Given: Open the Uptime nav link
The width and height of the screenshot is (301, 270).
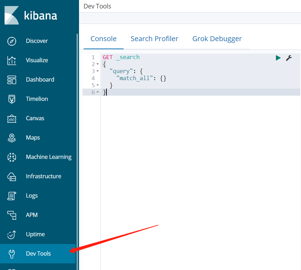Looking at the screenshot, I should click(35, 234).
